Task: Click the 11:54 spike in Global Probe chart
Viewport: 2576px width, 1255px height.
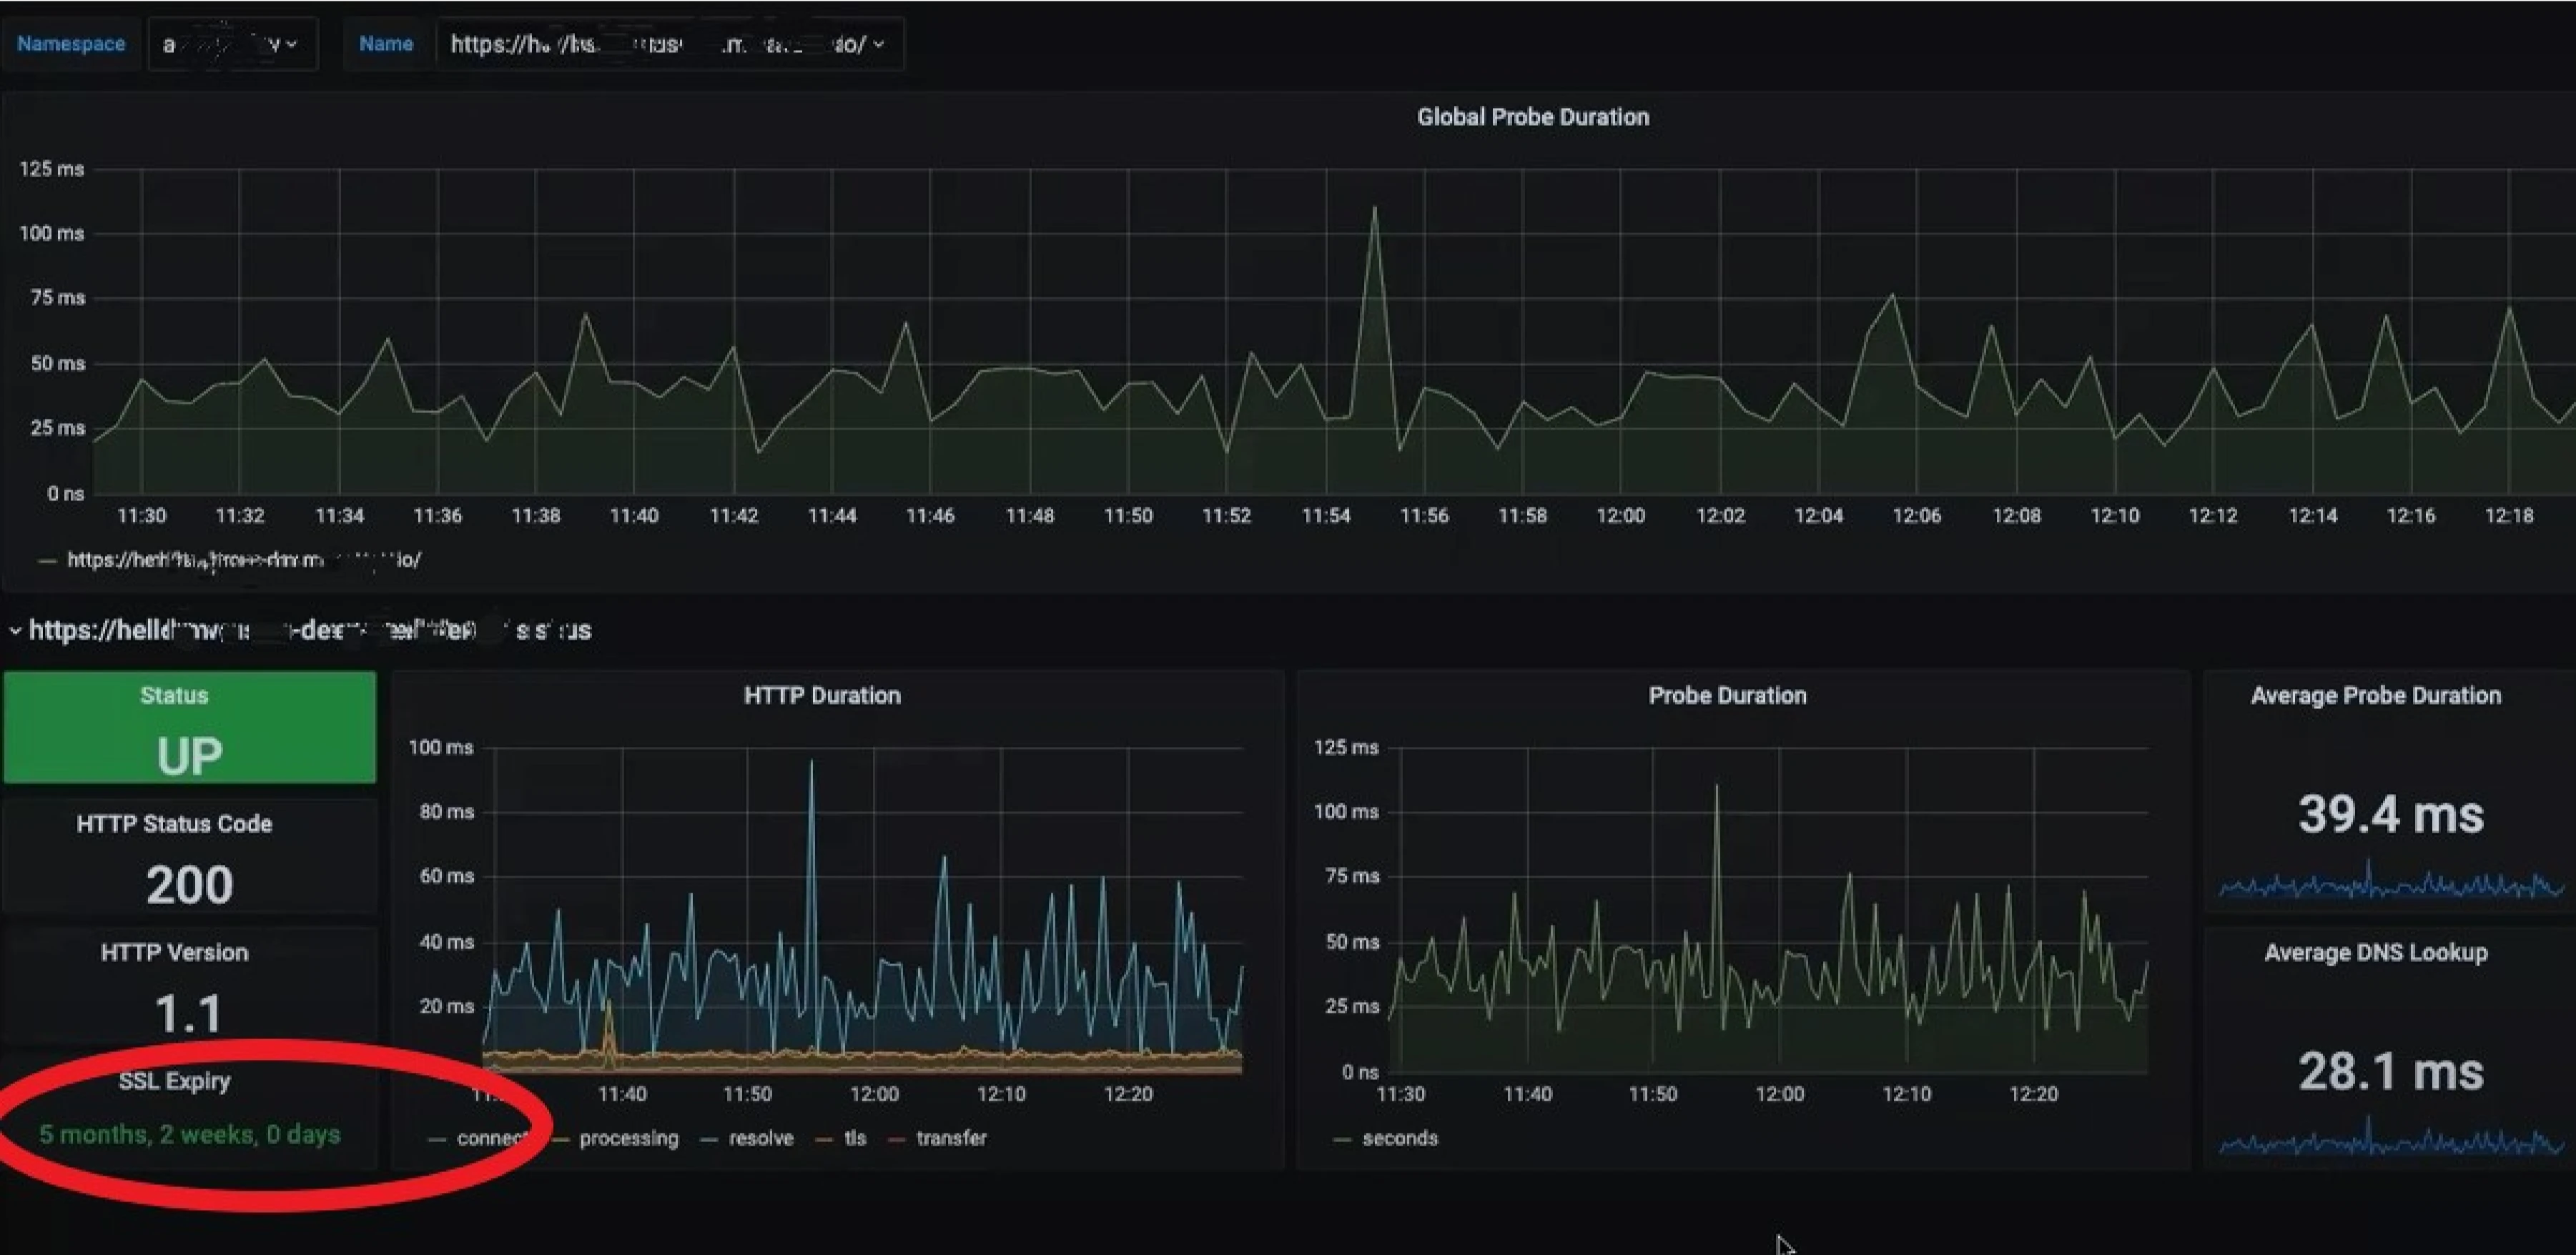Action: [x=1374, y=208]
